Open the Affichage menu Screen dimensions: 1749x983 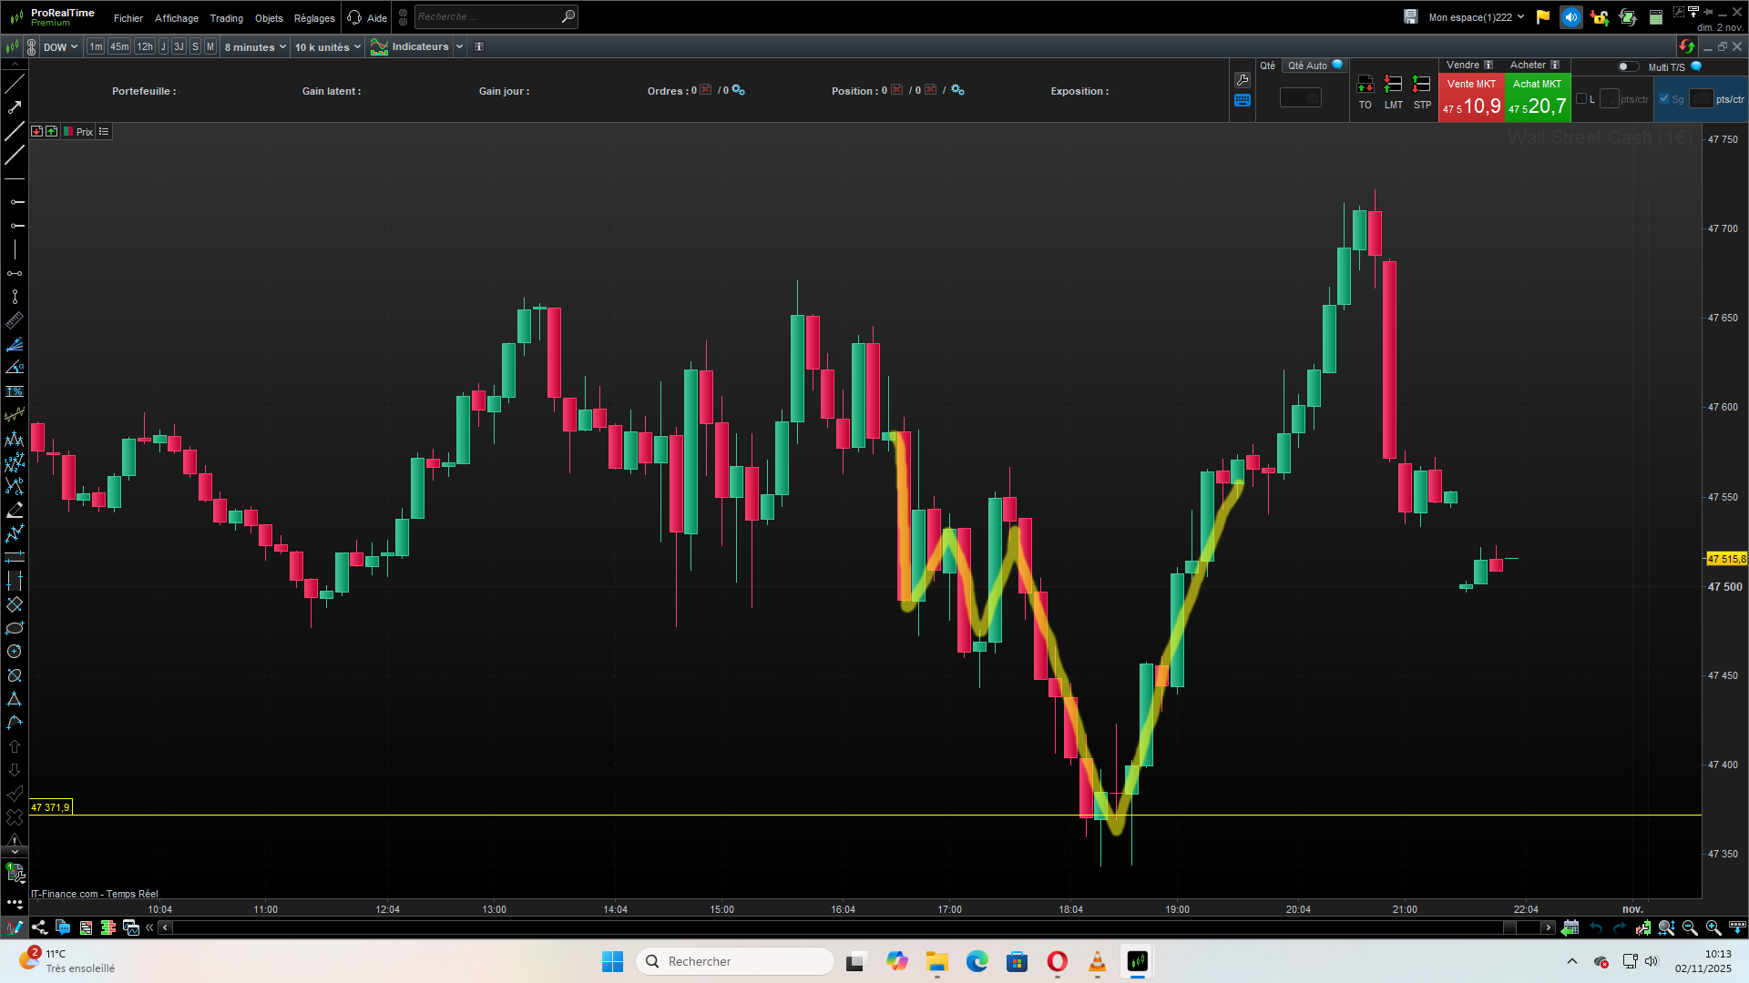click(x=176, y=18)
